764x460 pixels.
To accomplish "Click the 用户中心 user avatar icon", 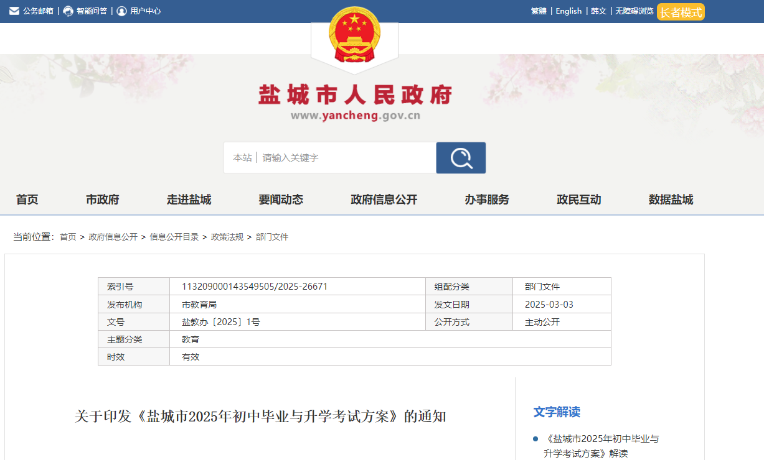I will [x=121, y=11].
